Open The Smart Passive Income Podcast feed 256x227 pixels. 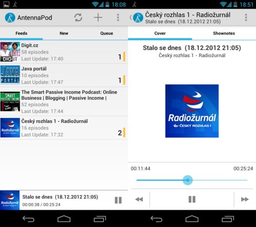64,102
